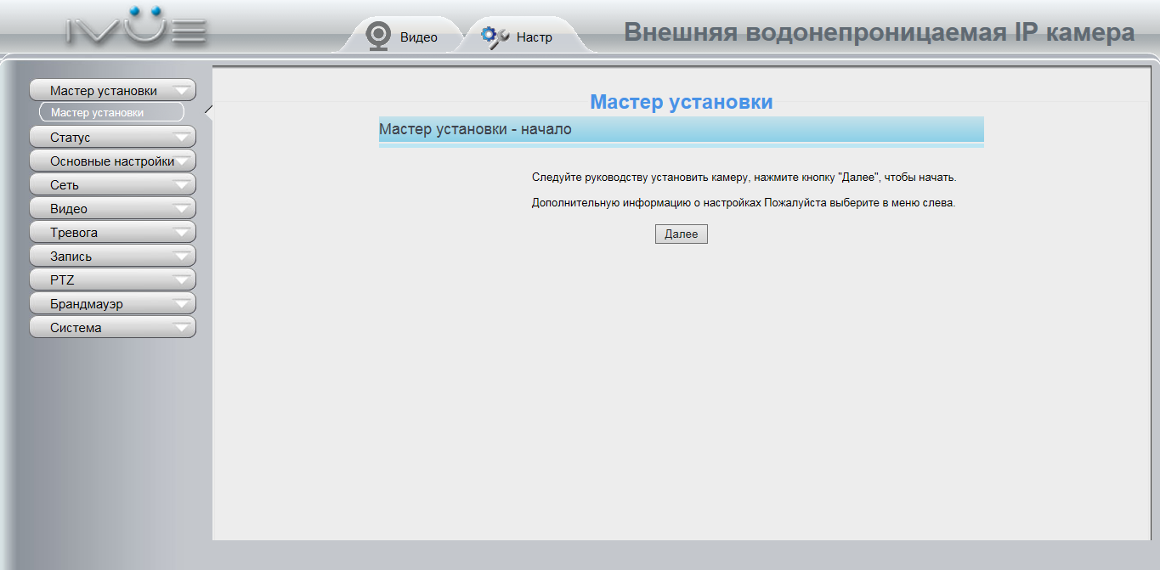Open the Тревога section label

[74, 233]
